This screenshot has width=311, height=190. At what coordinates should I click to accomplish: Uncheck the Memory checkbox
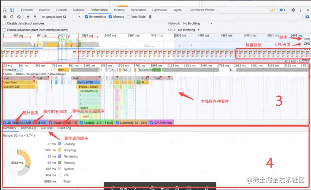(110, 17)
